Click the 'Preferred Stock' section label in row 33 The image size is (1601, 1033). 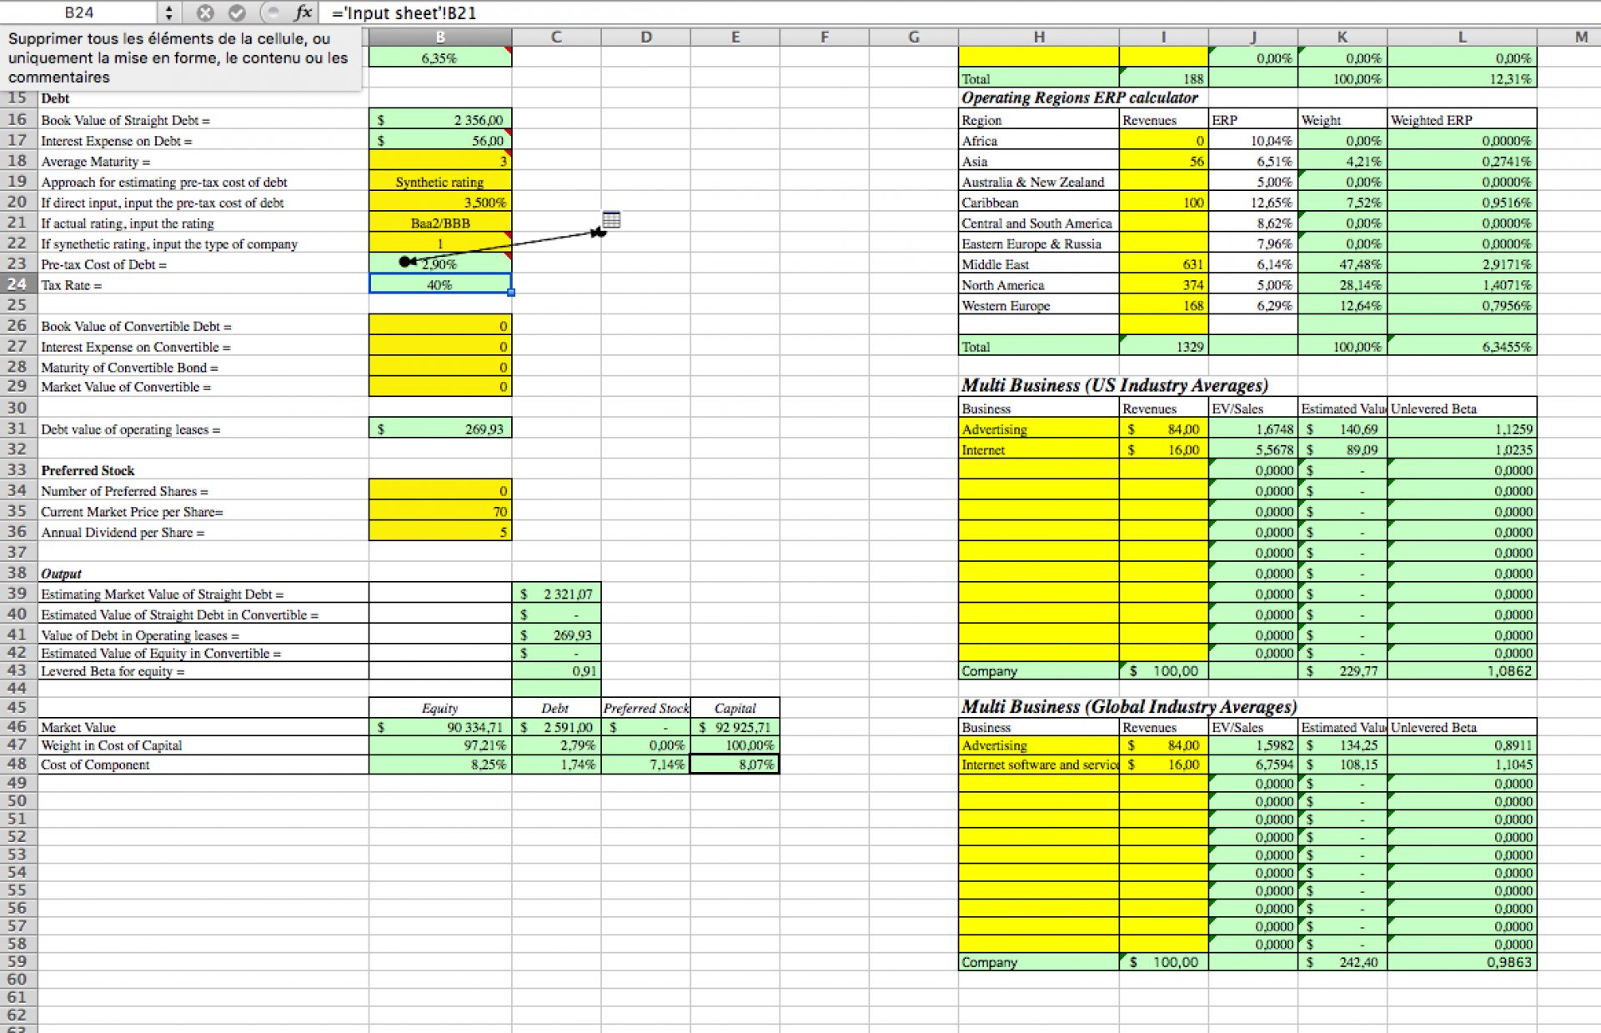click(88, 470)
